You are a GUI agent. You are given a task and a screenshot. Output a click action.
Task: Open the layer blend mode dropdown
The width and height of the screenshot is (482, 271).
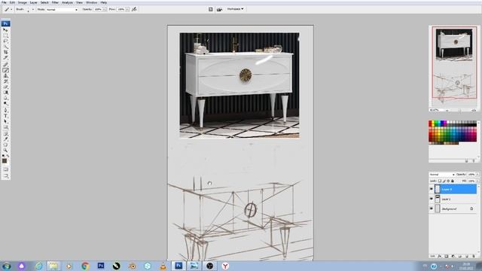pyautogui.click(x=442, y=175)
